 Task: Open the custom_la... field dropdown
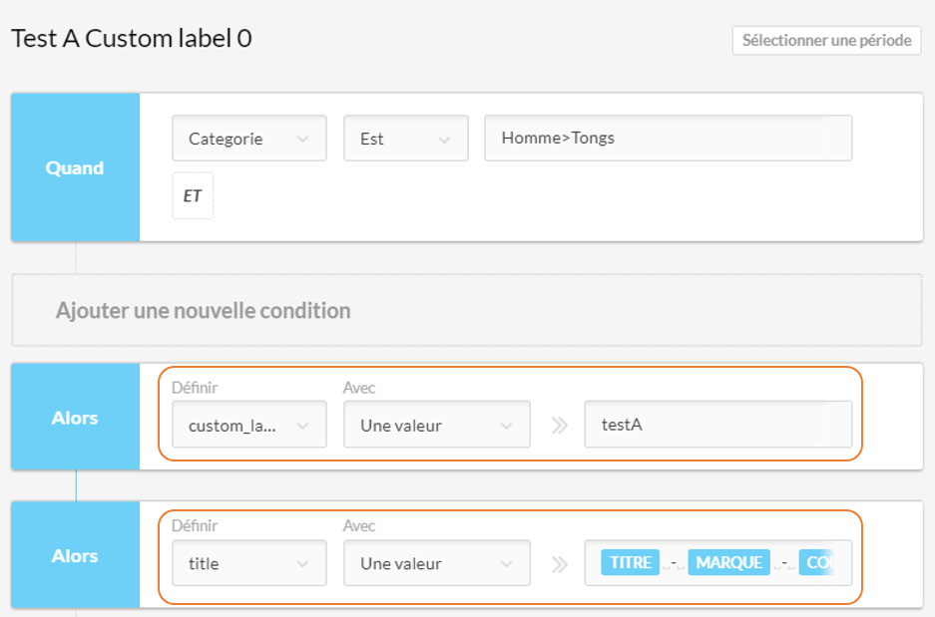(249, 425)
